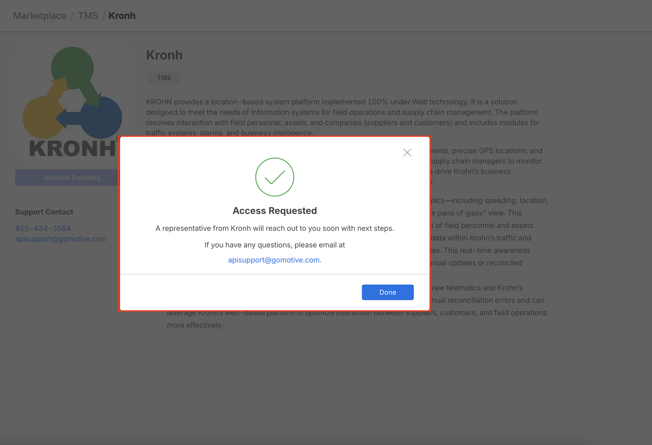652x445 pixels.
Task: Click the Support Contact label
Action: pos(44,212)
